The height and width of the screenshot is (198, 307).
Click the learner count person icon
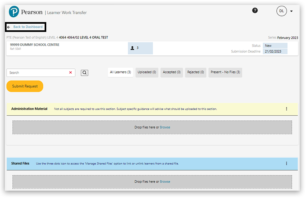(132, 48)
